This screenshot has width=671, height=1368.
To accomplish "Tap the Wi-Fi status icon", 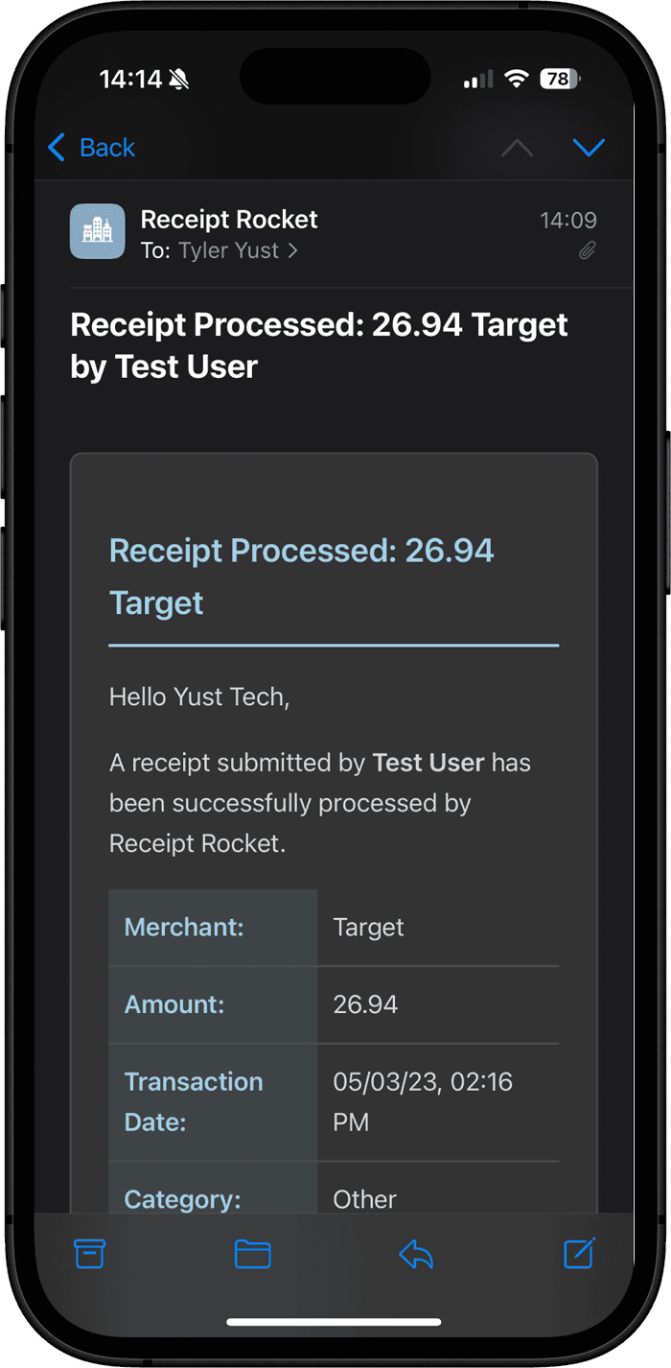I will point(517,80).
